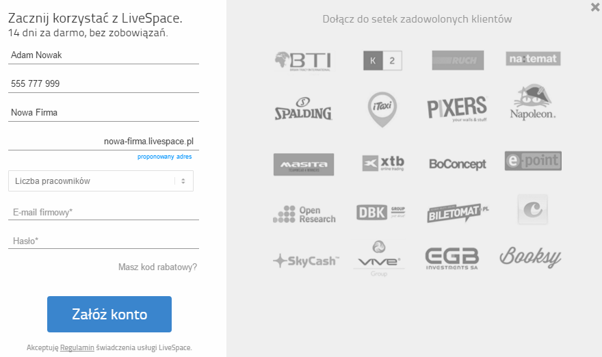
Task: Click the nowa-firma.livespace.pl address field
Action: point(104,142)
